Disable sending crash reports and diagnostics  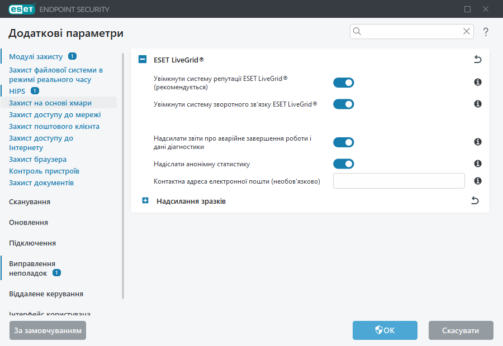pos(344,142)
